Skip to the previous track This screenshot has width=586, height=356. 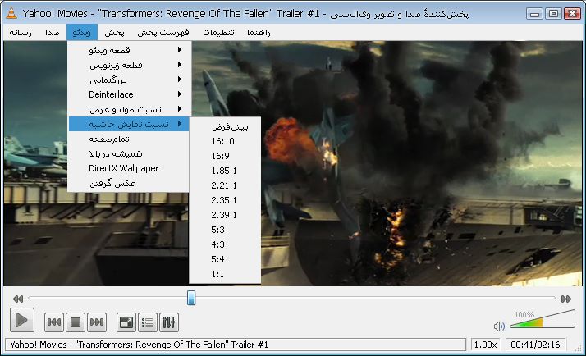point(54,322)
